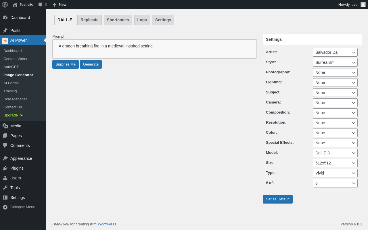Click the Plugins plug icon
The height and width of the screenshot is (230, 368).
tap(5, 168)
